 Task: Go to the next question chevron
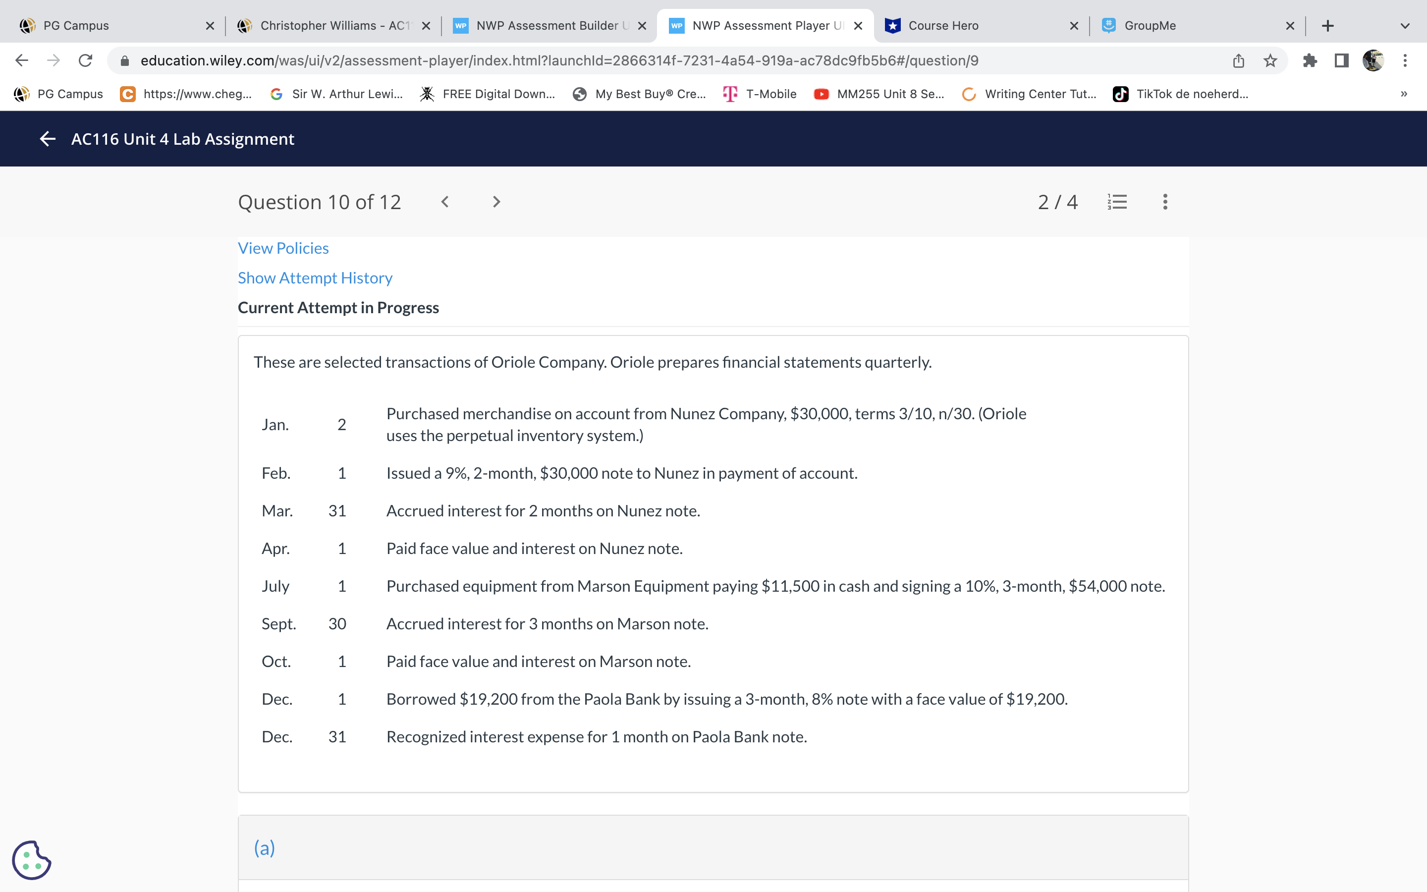(x=496, y=202)
